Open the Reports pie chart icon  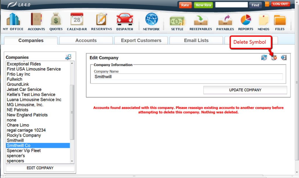(246, 20)
